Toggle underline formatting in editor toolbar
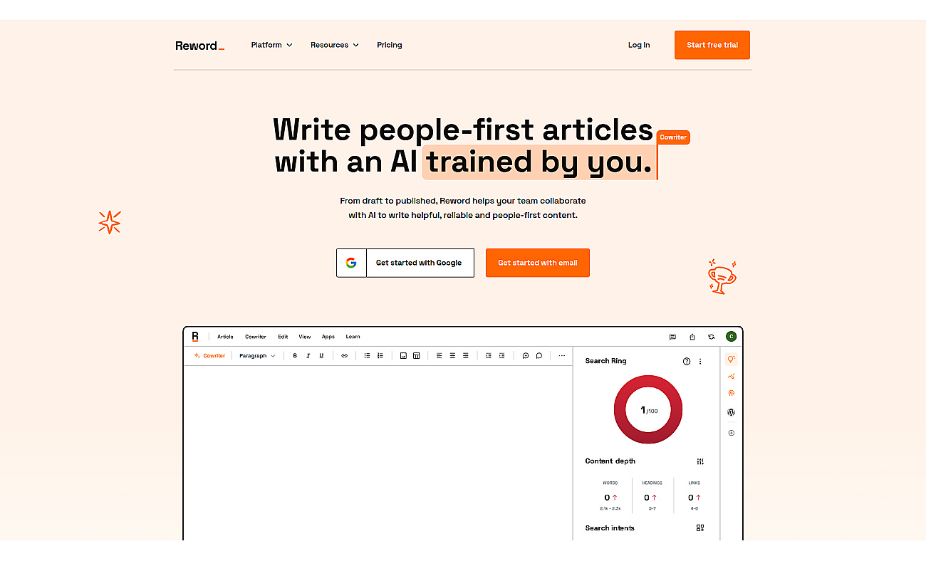The width and height of the screenshot is (926, 561). tap(321, 356)
